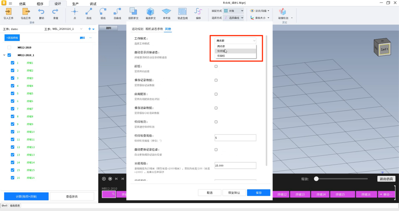The width and height of the screenshot is (399, 211).
Task: Enable the 起弧 arc start checkbox
Action: [x=216, y=66]
